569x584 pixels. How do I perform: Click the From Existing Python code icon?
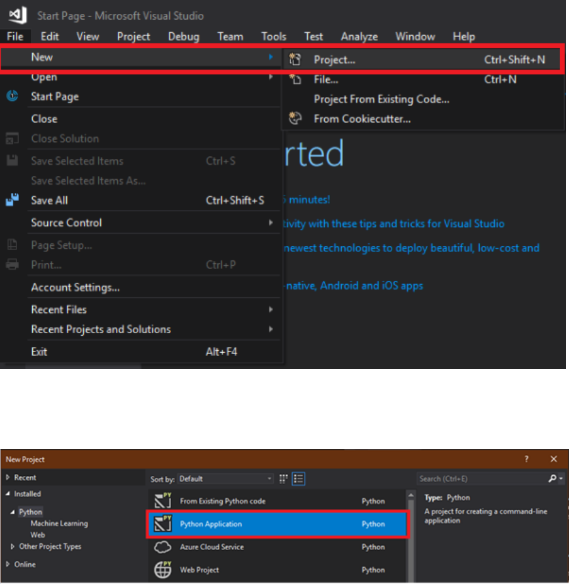click(163, 500)
